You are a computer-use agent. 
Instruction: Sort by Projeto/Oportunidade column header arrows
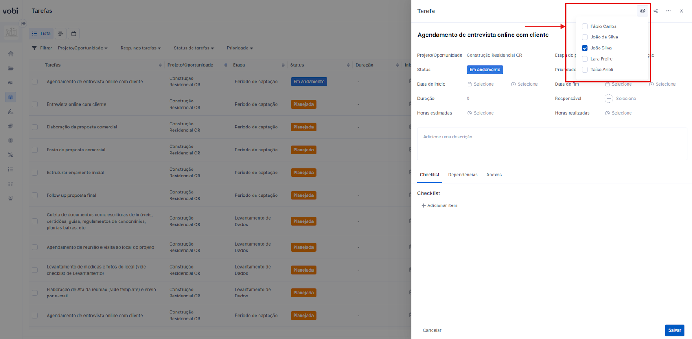(226, 65)
